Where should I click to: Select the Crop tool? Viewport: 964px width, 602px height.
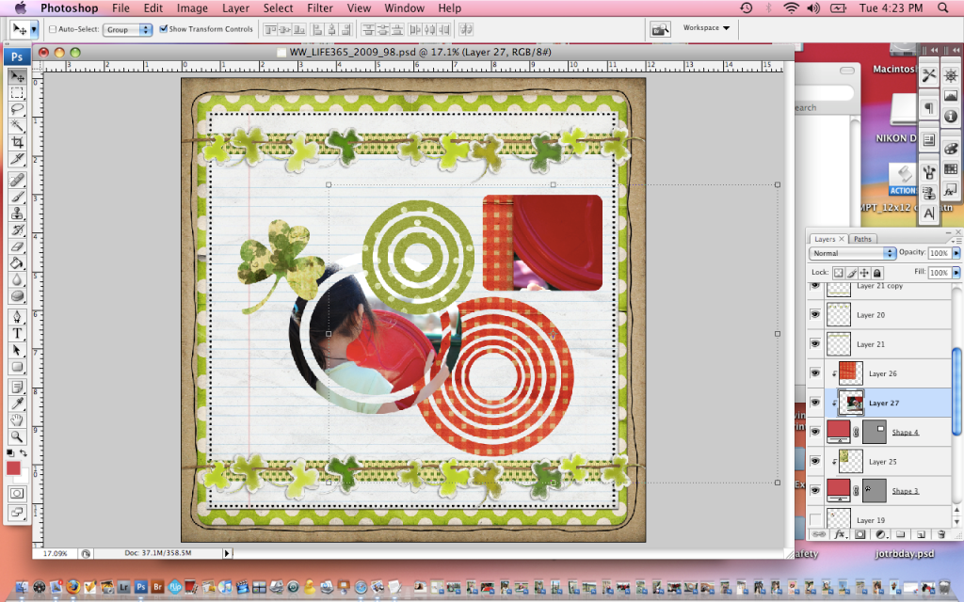17,143
